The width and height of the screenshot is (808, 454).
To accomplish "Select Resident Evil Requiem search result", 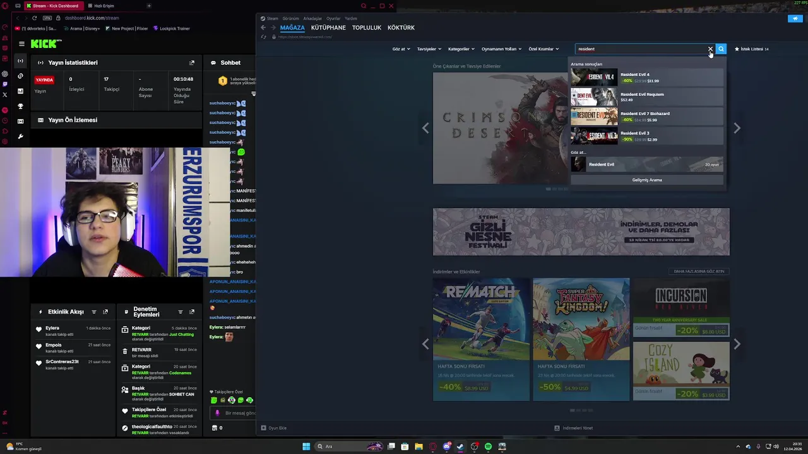I will click(x=647, y=97).
